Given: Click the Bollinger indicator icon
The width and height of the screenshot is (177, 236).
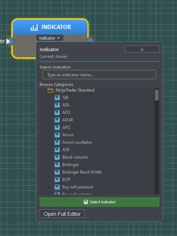Looking at the screenshot, I should coord(57,165).
